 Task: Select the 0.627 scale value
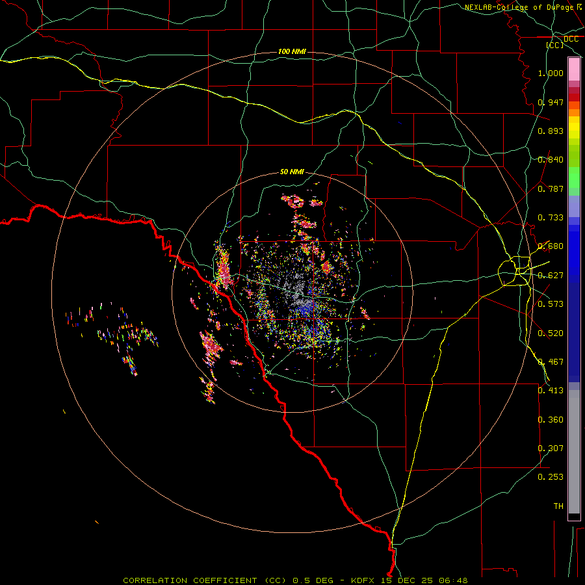pos(551,276)
